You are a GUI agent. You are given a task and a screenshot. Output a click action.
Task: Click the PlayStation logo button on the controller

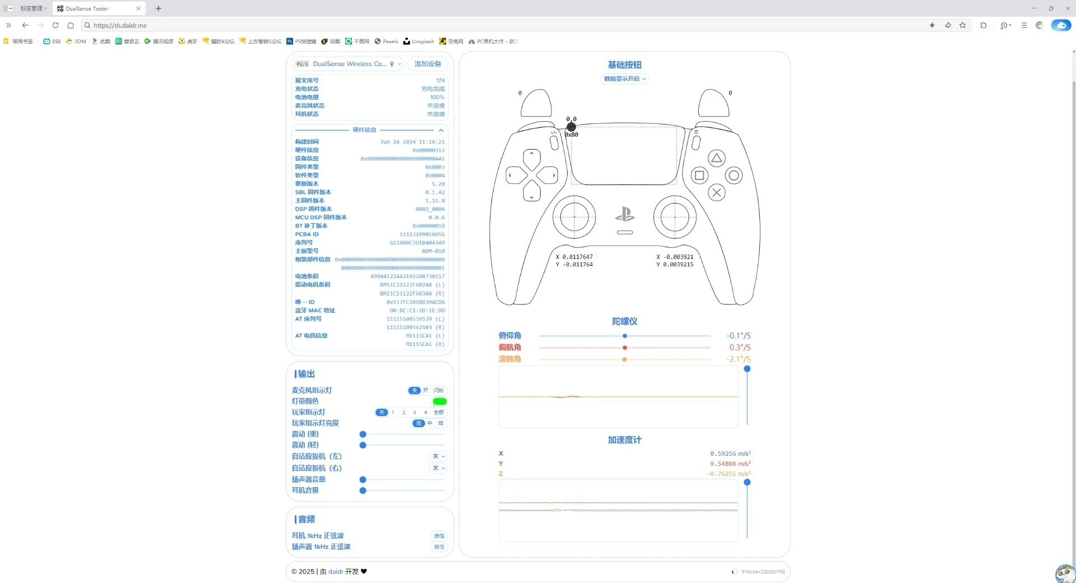[625, 214]
